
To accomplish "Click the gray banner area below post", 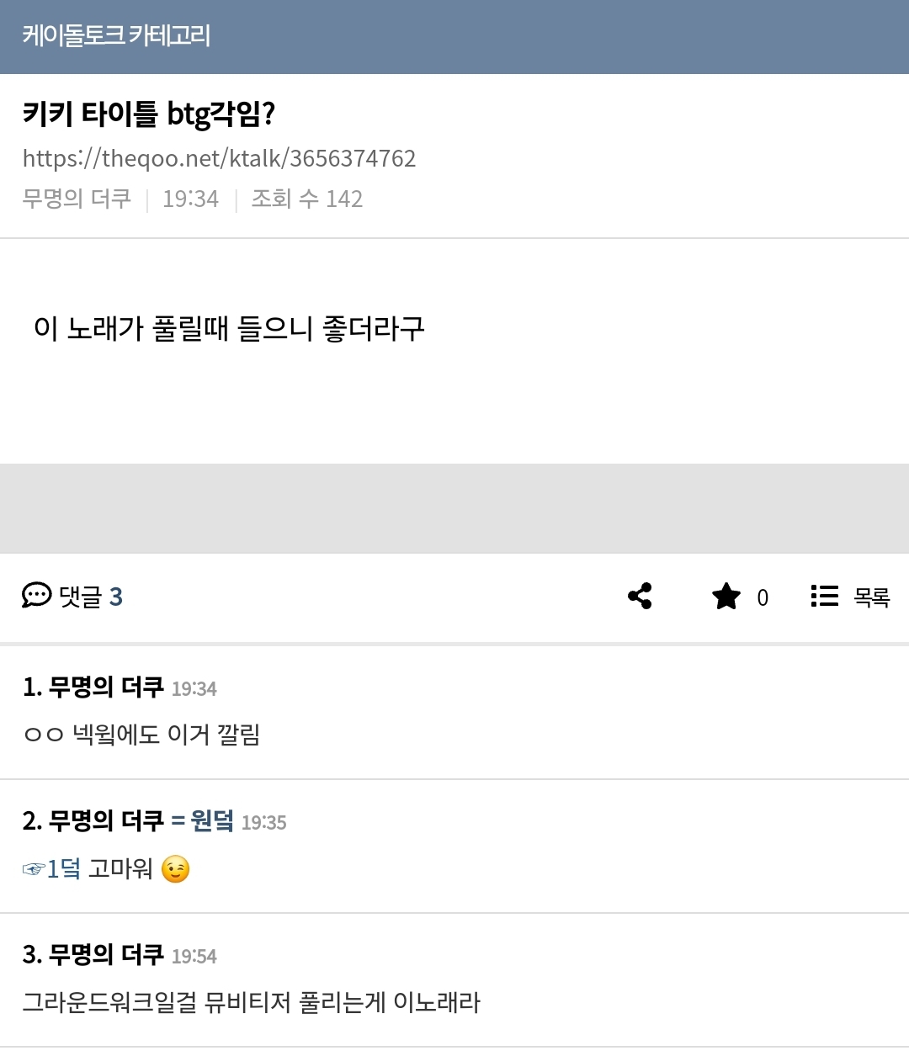I will (x=454, y=508).
